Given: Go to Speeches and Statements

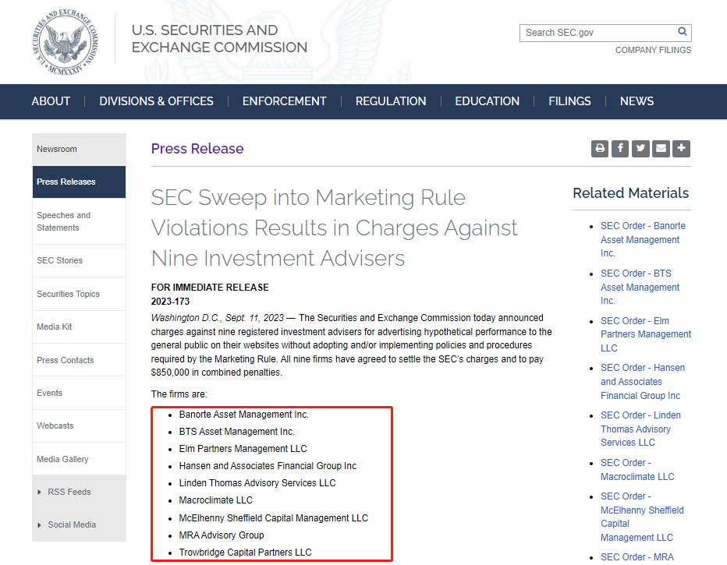Looking at the screenshot, I should coord(63,221).
